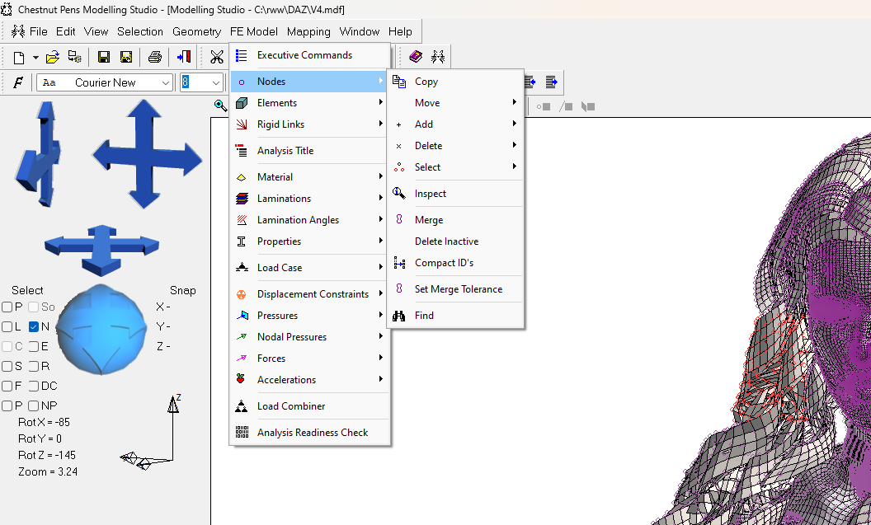Open the Laminations menu entry
Viewport: 871px width, 525px height.
tap(310, 199)
